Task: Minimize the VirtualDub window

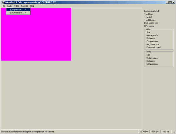Action: tap(167, 2)
